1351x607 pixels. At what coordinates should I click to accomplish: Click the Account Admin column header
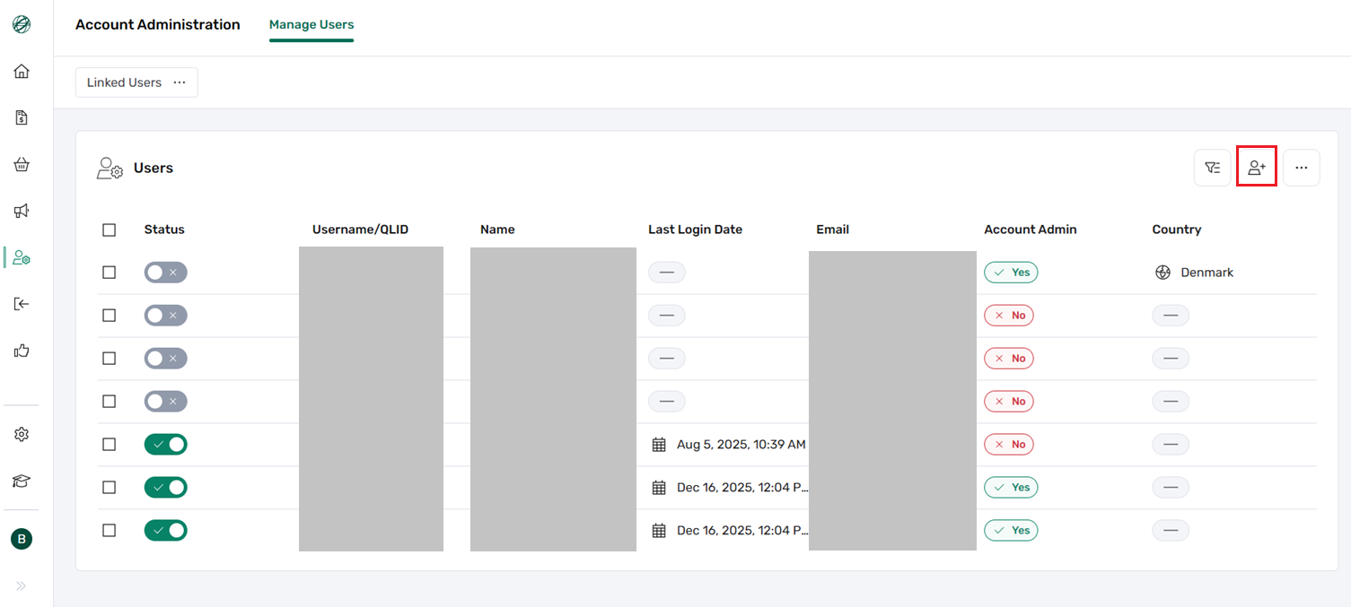click(x=1031, y=230)
